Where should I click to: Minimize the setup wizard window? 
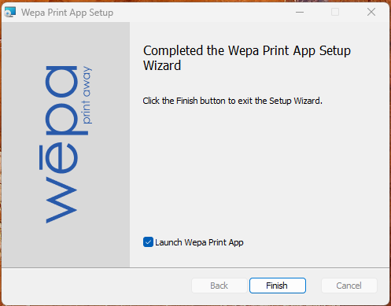300,12
